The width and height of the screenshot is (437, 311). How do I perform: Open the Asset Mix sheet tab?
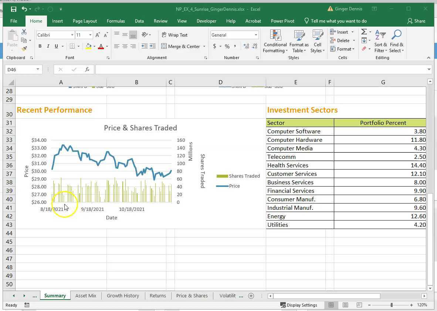[86, 295]
